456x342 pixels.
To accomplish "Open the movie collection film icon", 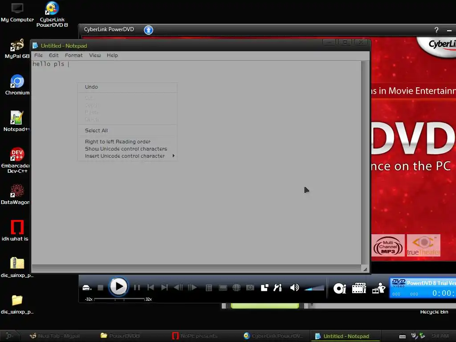I will [359, 288].
